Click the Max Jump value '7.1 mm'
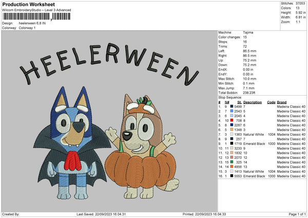 click(248, 88)
